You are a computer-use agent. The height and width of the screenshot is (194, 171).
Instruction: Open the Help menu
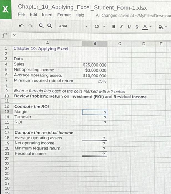(80, 15)
